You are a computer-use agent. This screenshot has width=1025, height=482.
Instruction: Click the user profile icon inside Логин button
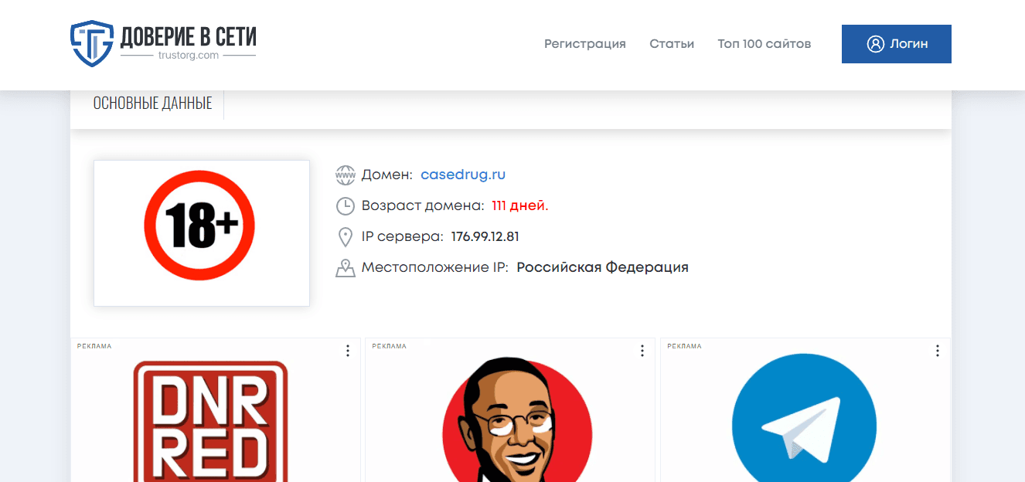[x=875, y=44]
